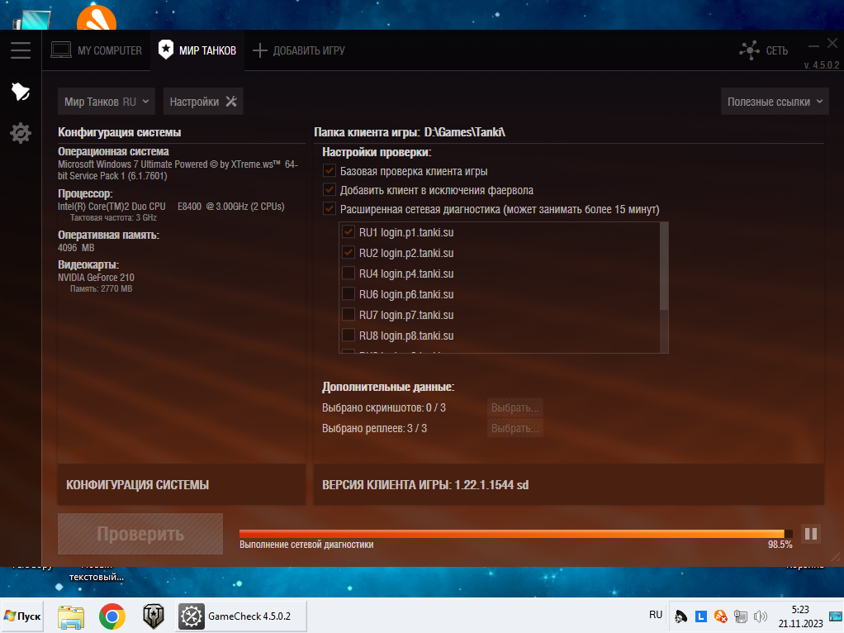
Task: Switch to the МИР ТАНКОВ tab
Action: (197, 50)
